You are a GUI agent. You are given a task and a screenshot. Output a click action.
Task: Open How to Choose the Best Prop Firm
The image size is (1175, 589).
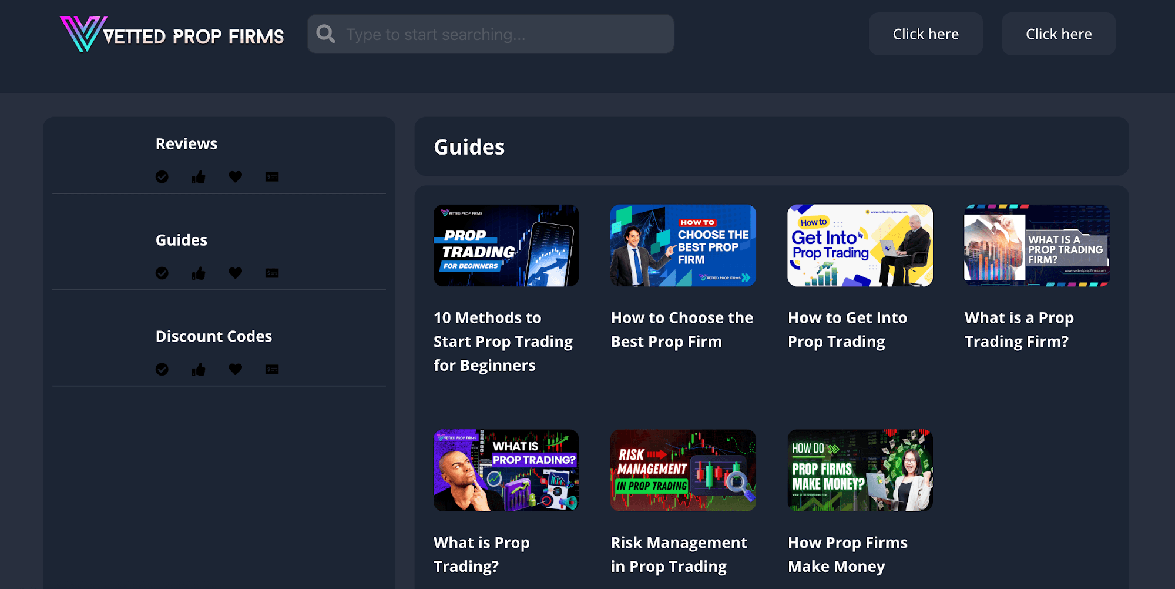point(682,330)
